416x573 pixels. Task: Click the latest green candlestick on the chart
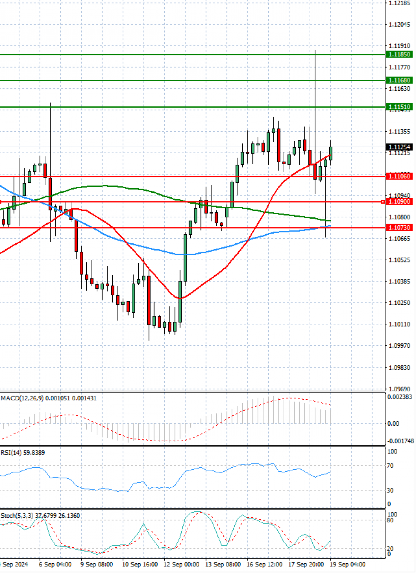click(331, 153)
